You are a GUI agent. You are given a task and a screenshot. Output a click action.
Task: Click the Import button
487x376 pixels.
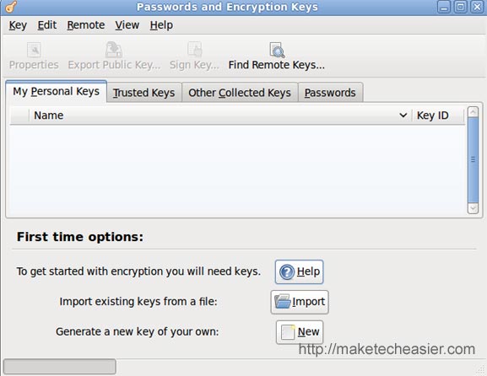tap(300, 302)
